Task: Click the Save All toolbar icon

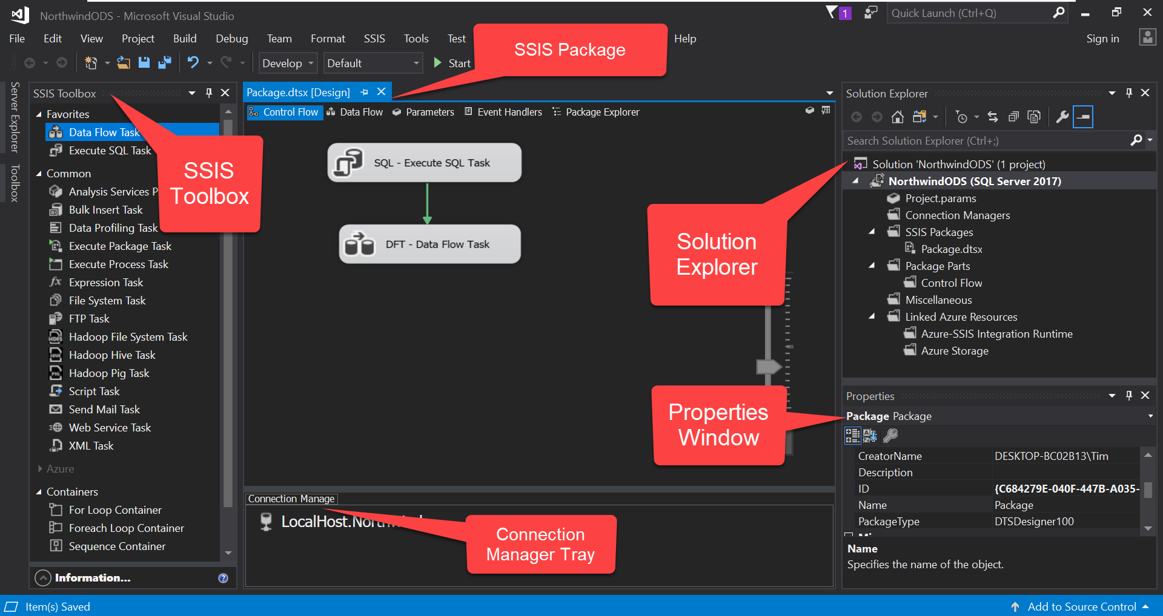Action: click(164, 62)
